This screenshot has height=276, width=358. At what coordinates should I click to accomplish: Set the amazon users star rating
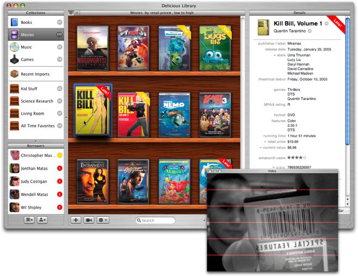(297, 158)
